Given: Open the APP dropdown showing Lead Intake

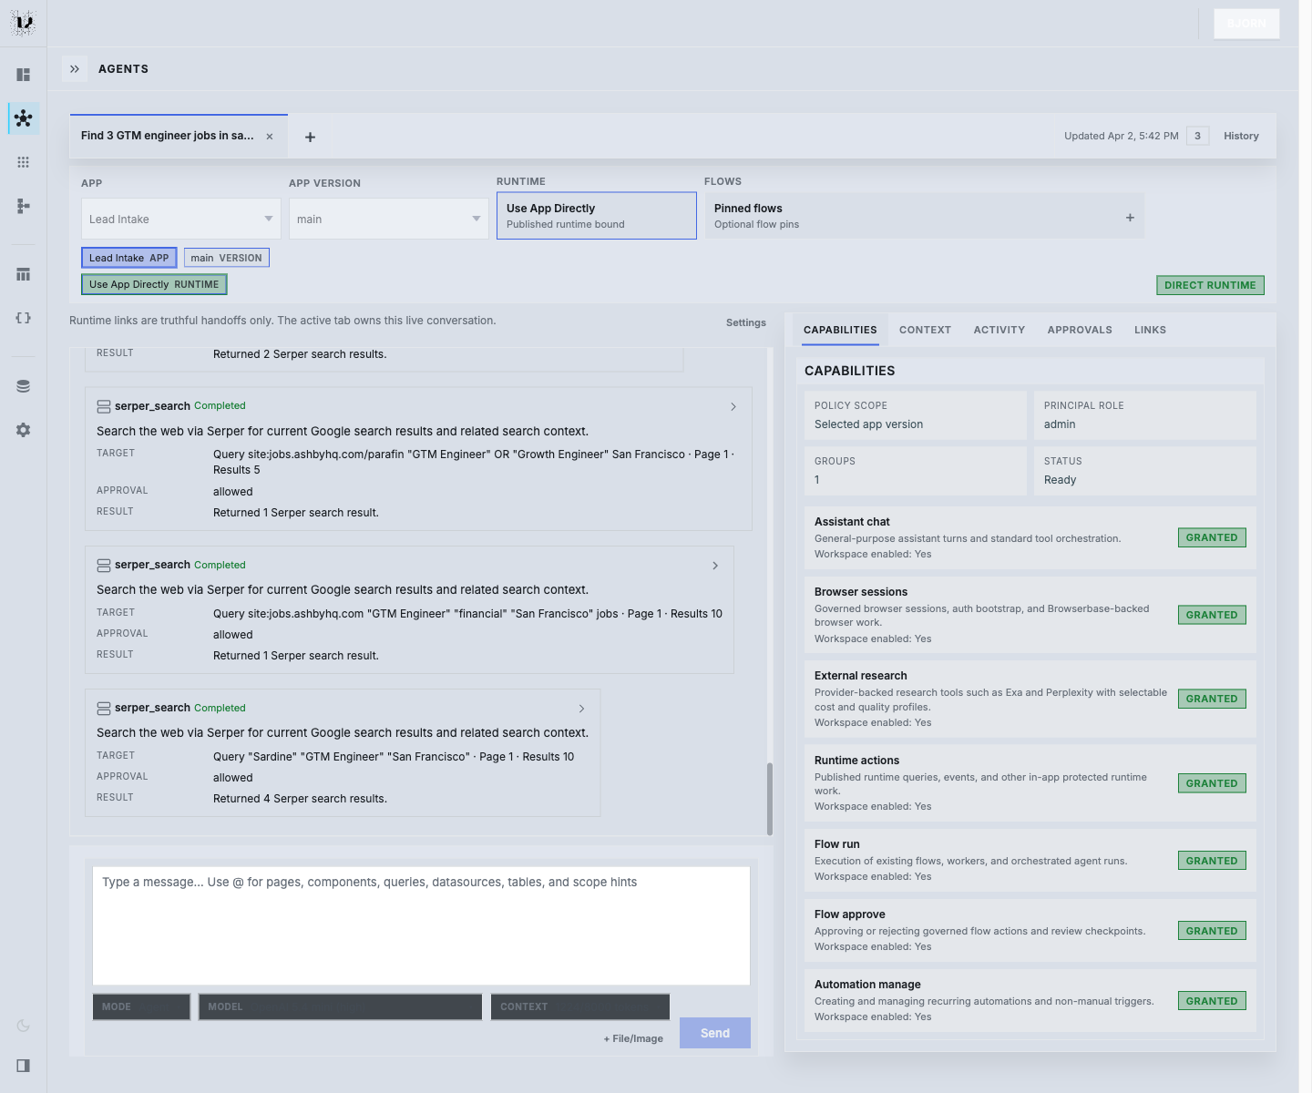Looking at the screenshot, I should pos(179,219).
